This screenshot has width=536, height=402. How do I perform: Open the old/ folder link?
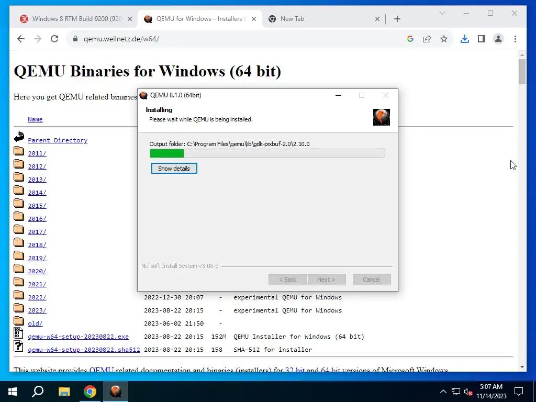(35, 323)
